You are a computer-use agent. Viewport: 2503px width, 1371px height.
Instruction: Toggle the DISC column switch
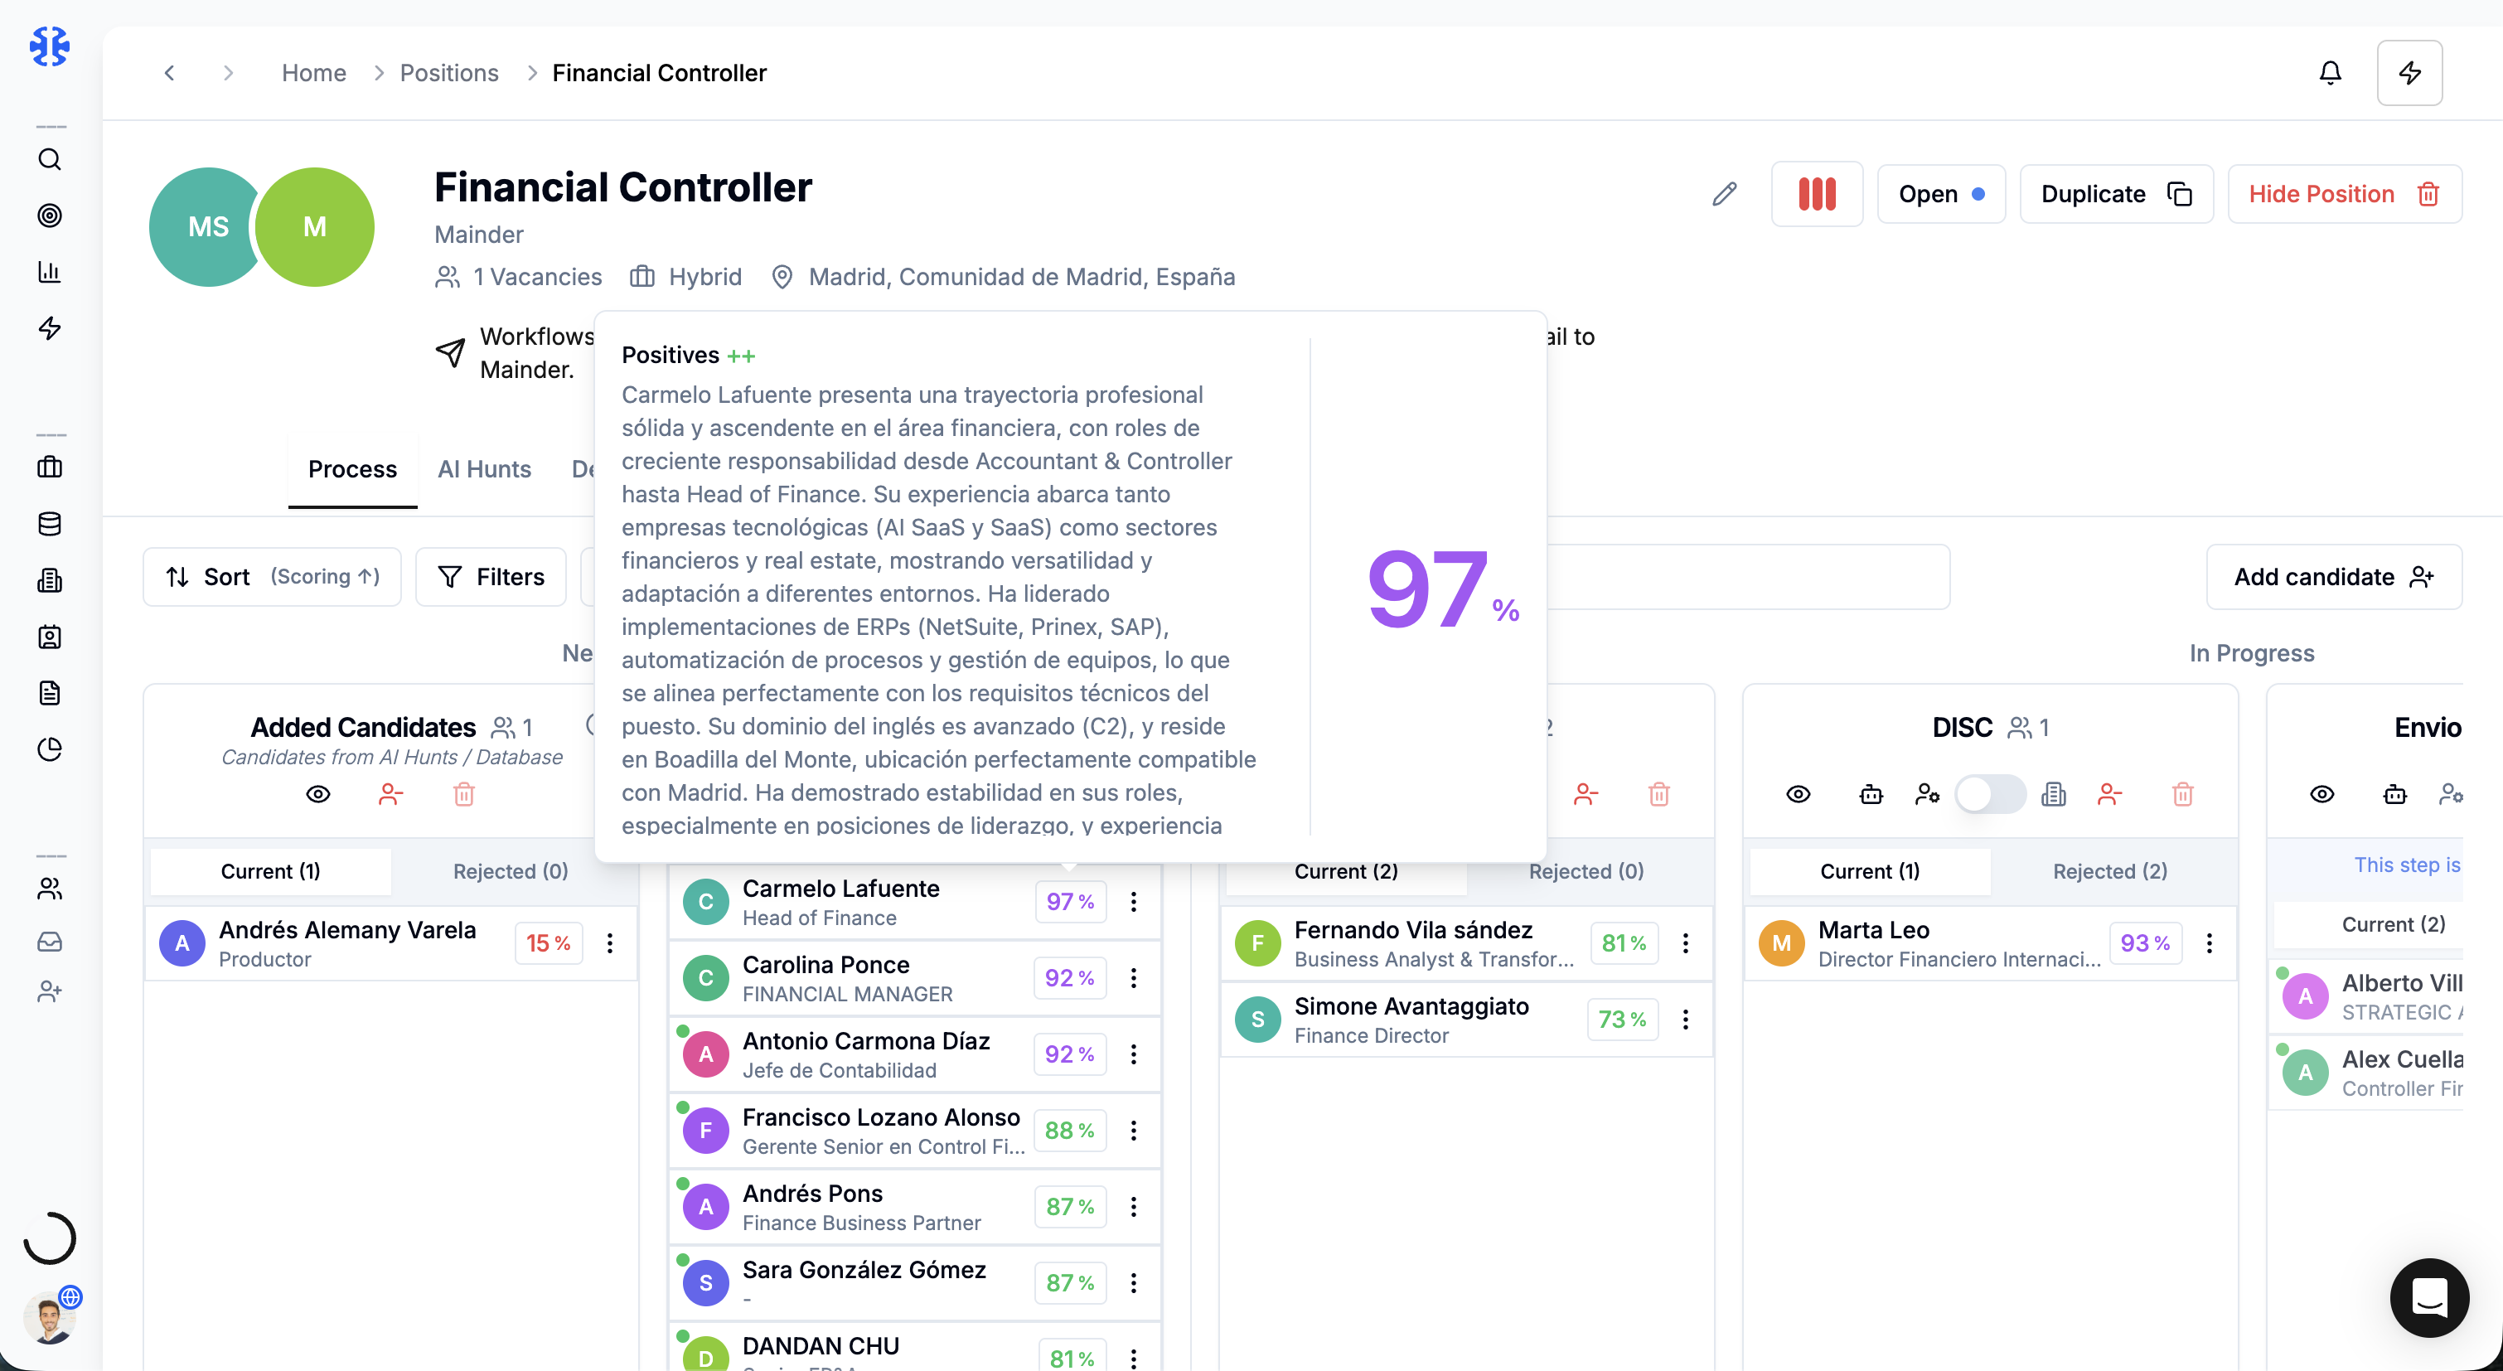coord(1989,795)
